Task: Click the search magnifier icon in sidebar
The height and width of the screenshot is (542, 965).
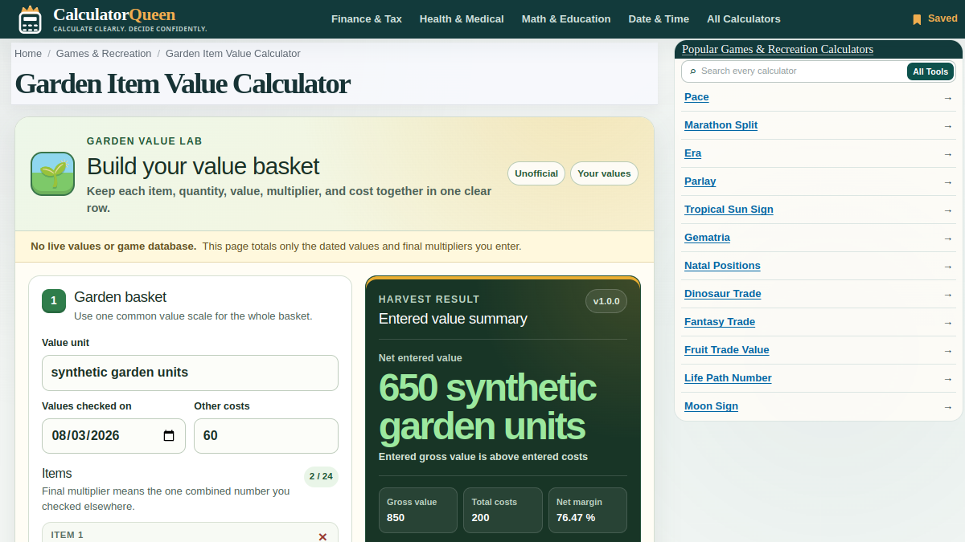Action: pyautogui.click(x=693, y=71)
